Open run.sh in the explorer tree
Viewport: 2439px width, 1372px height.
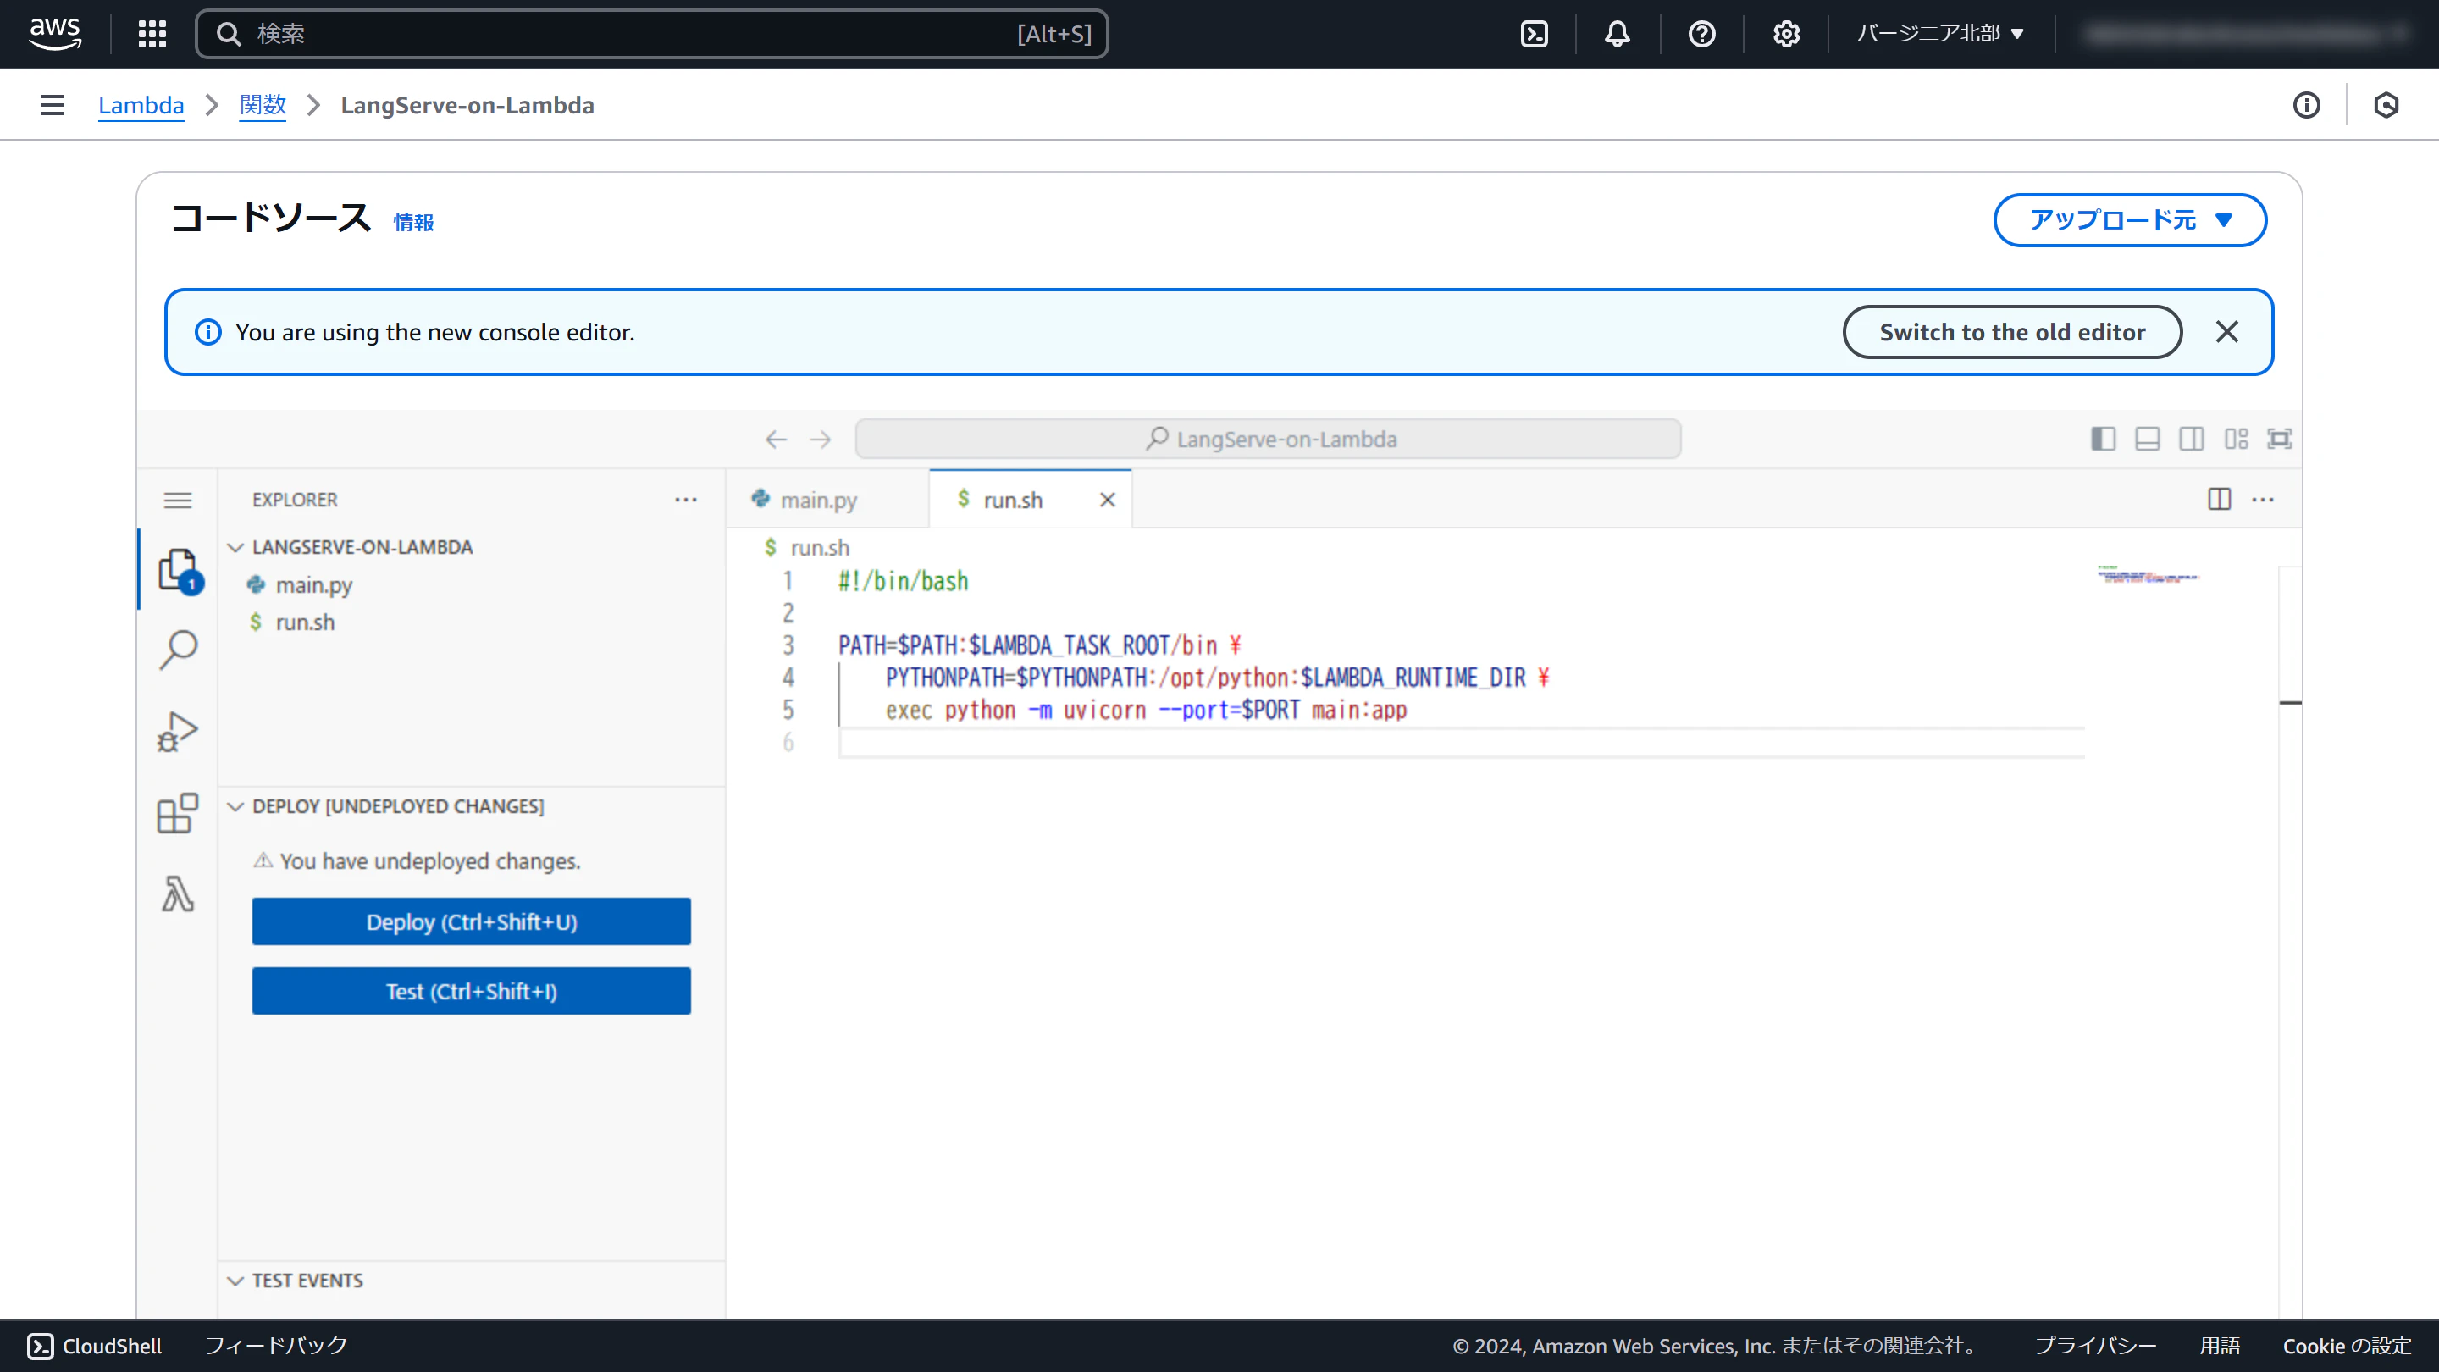pyautogui.click(x=472, y=622)
